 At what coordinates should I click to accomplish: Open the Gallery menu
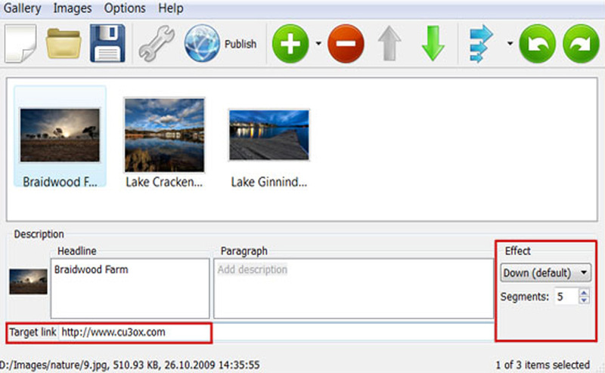(x=22, y=8)
